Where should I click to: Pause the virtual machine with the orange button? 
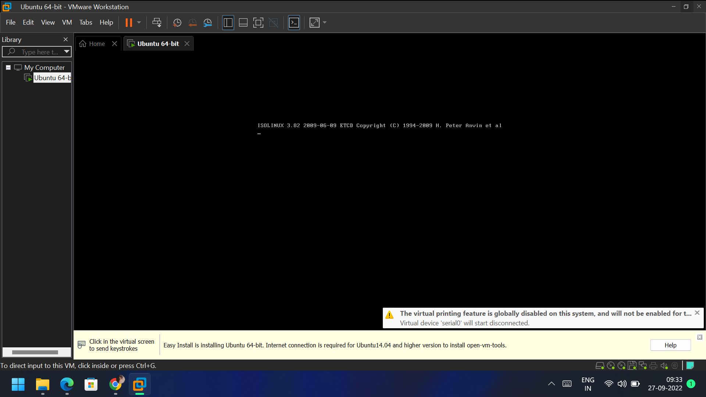(128, 23)
